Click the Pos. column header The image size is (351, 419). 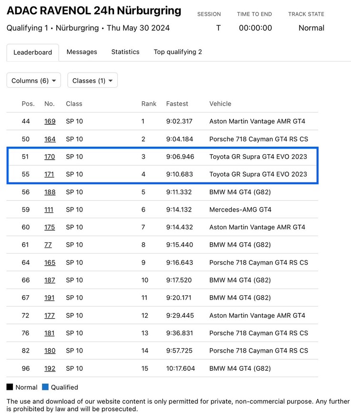tap(28, 104)
